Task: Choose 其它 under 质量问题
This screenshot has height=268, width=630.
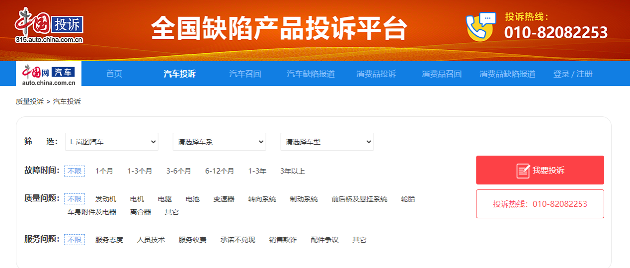Action: (x=172, y=212)
